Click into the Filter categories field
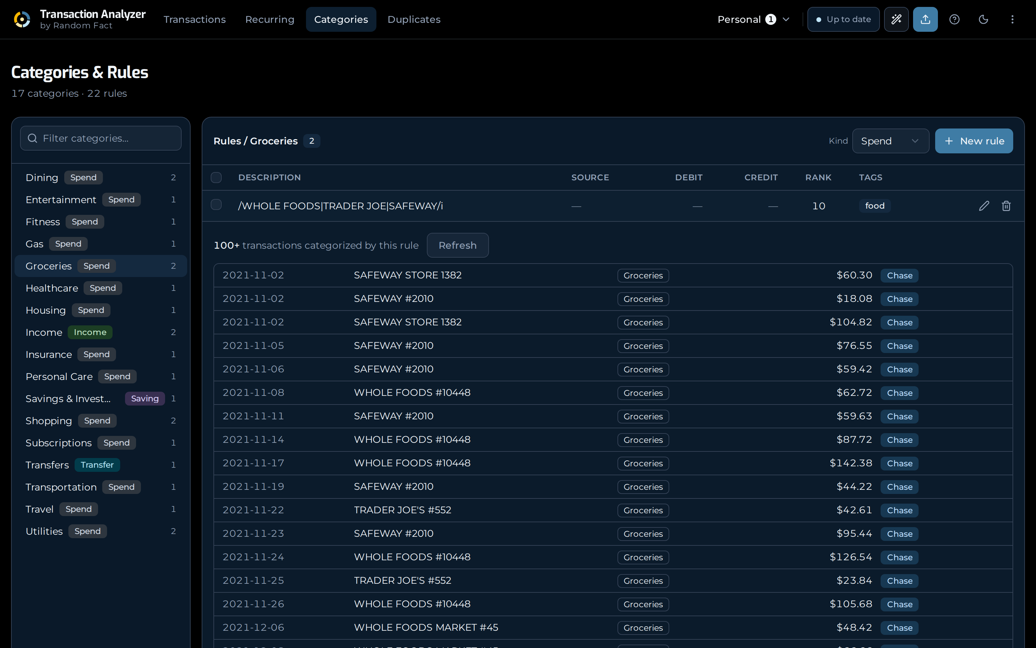Image resolution: width=1036 pixels, height=648 pixels. (x=101, y=138)
